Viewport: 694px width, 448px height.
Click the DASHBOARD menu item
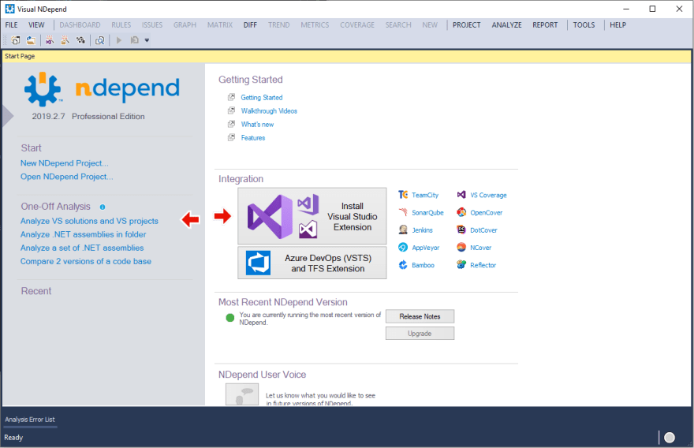point(80,24)
